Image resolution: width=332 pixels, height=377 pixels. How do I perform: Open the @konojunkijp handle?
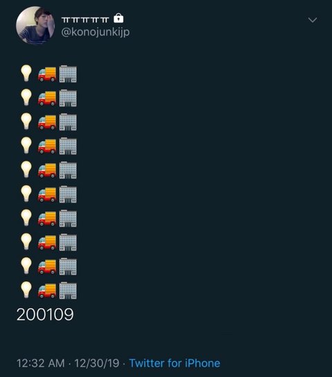[95, 32]
